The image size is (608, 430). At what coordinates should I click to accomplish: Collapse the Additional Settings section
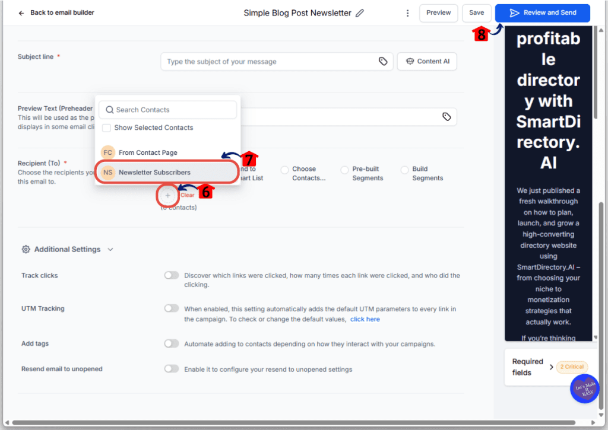pos(110,249)
